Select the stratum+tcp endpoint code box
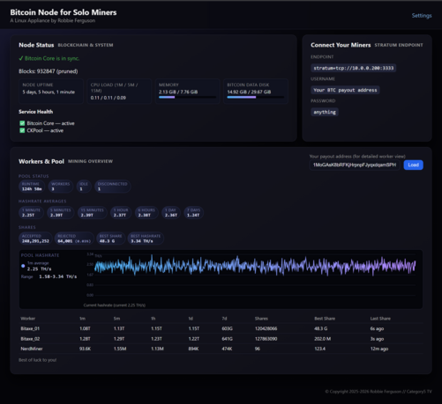 [x=353, y=68]
